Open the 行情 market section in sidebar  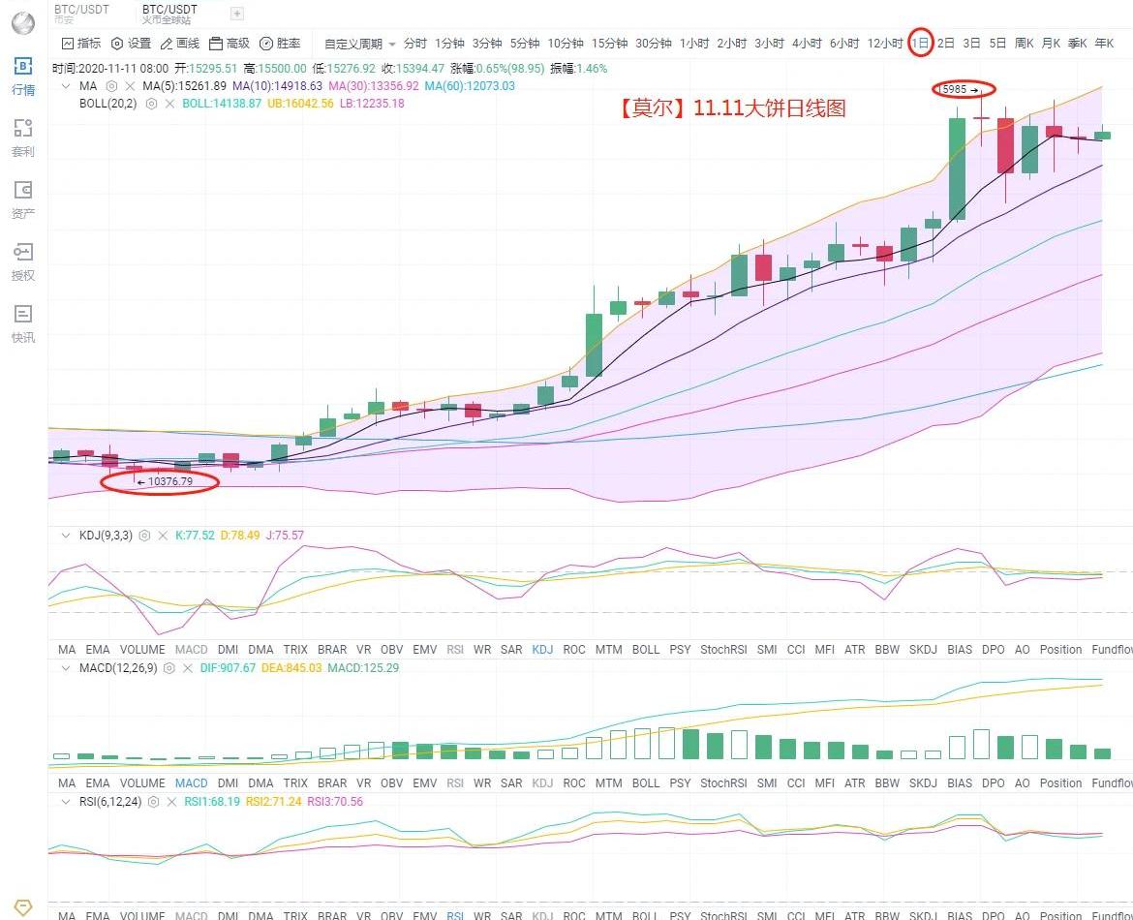pos(23,77)
